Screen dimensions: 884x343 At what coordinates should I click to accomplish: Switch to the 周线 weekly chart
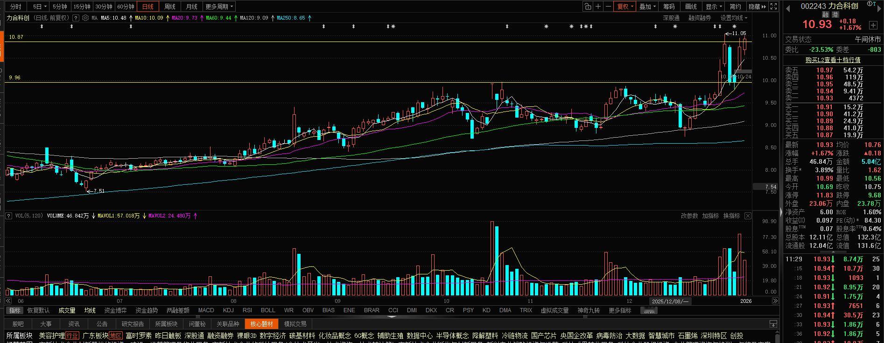pos(170,7)
